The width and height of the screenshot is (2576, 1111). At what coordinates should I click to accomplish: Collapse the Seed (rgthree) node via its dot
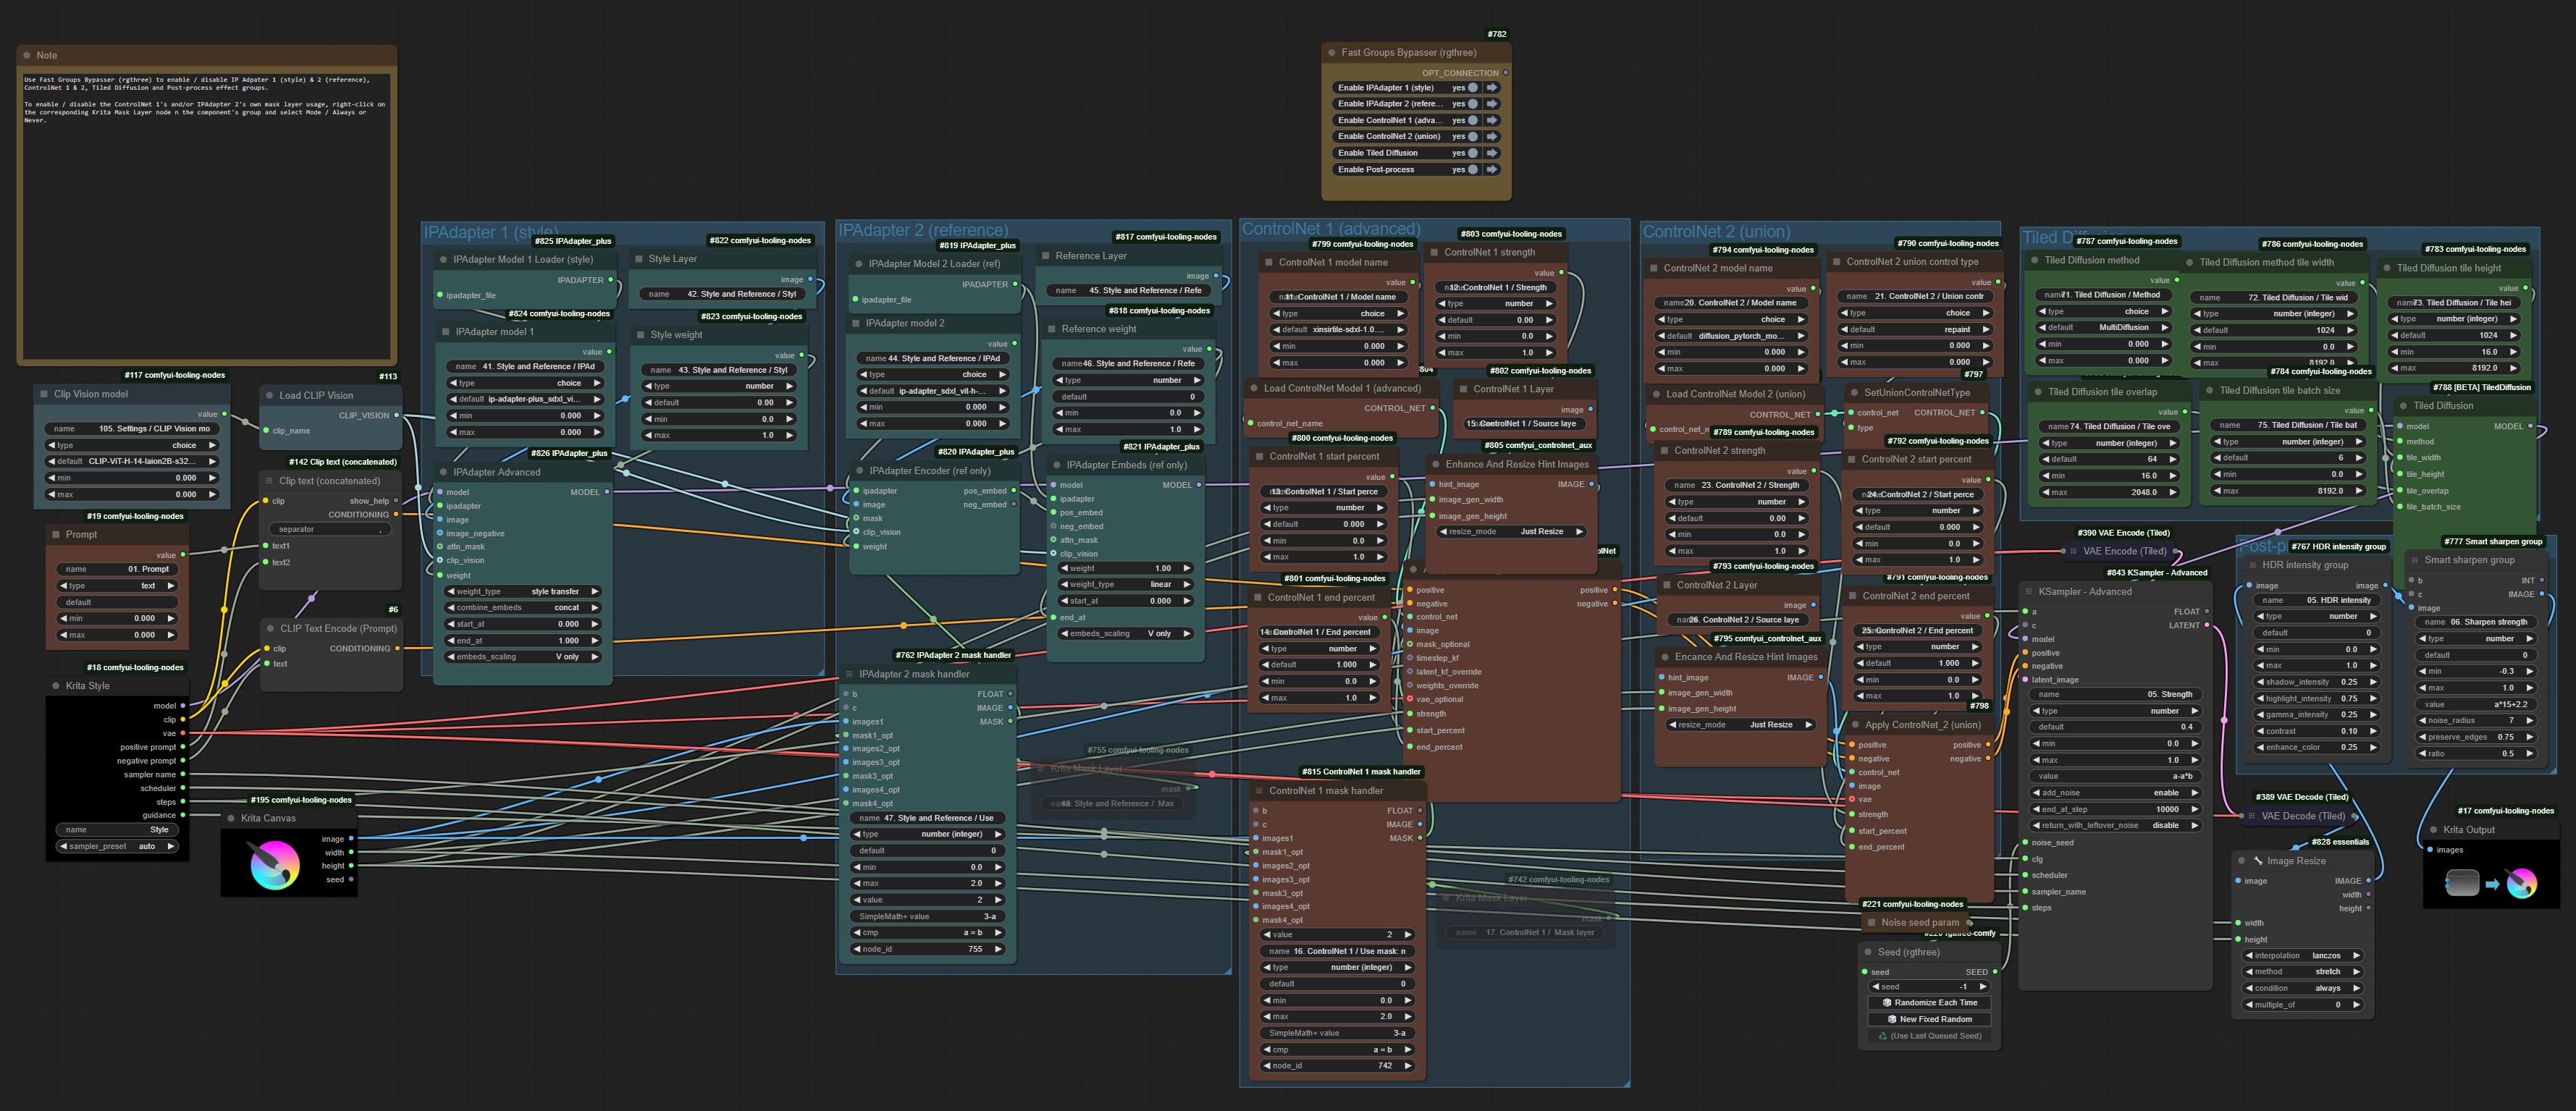(x=1867, y=952)
